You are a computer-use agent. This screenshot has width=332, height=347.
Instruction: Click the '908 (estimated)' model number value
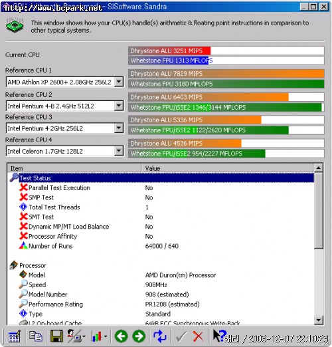[167, 294]
